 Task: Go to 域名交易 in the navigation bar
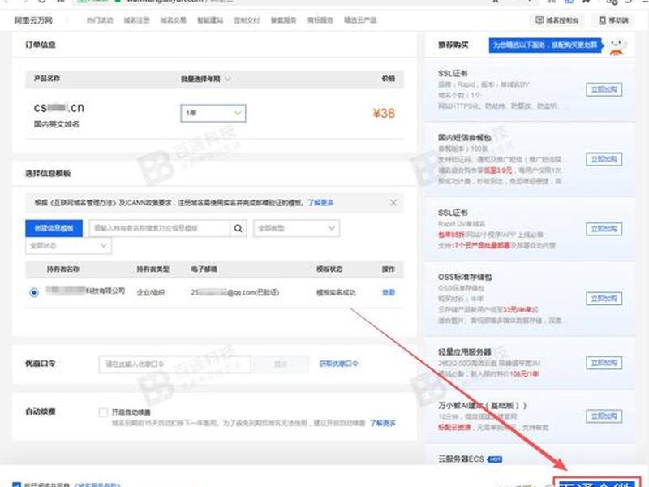pyautogui.click(x=174, y=19)
